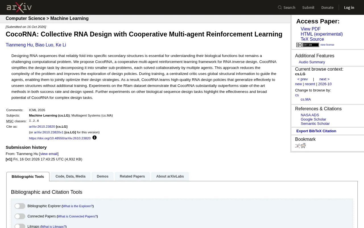Open View PDF link

(x=311, y=29)
